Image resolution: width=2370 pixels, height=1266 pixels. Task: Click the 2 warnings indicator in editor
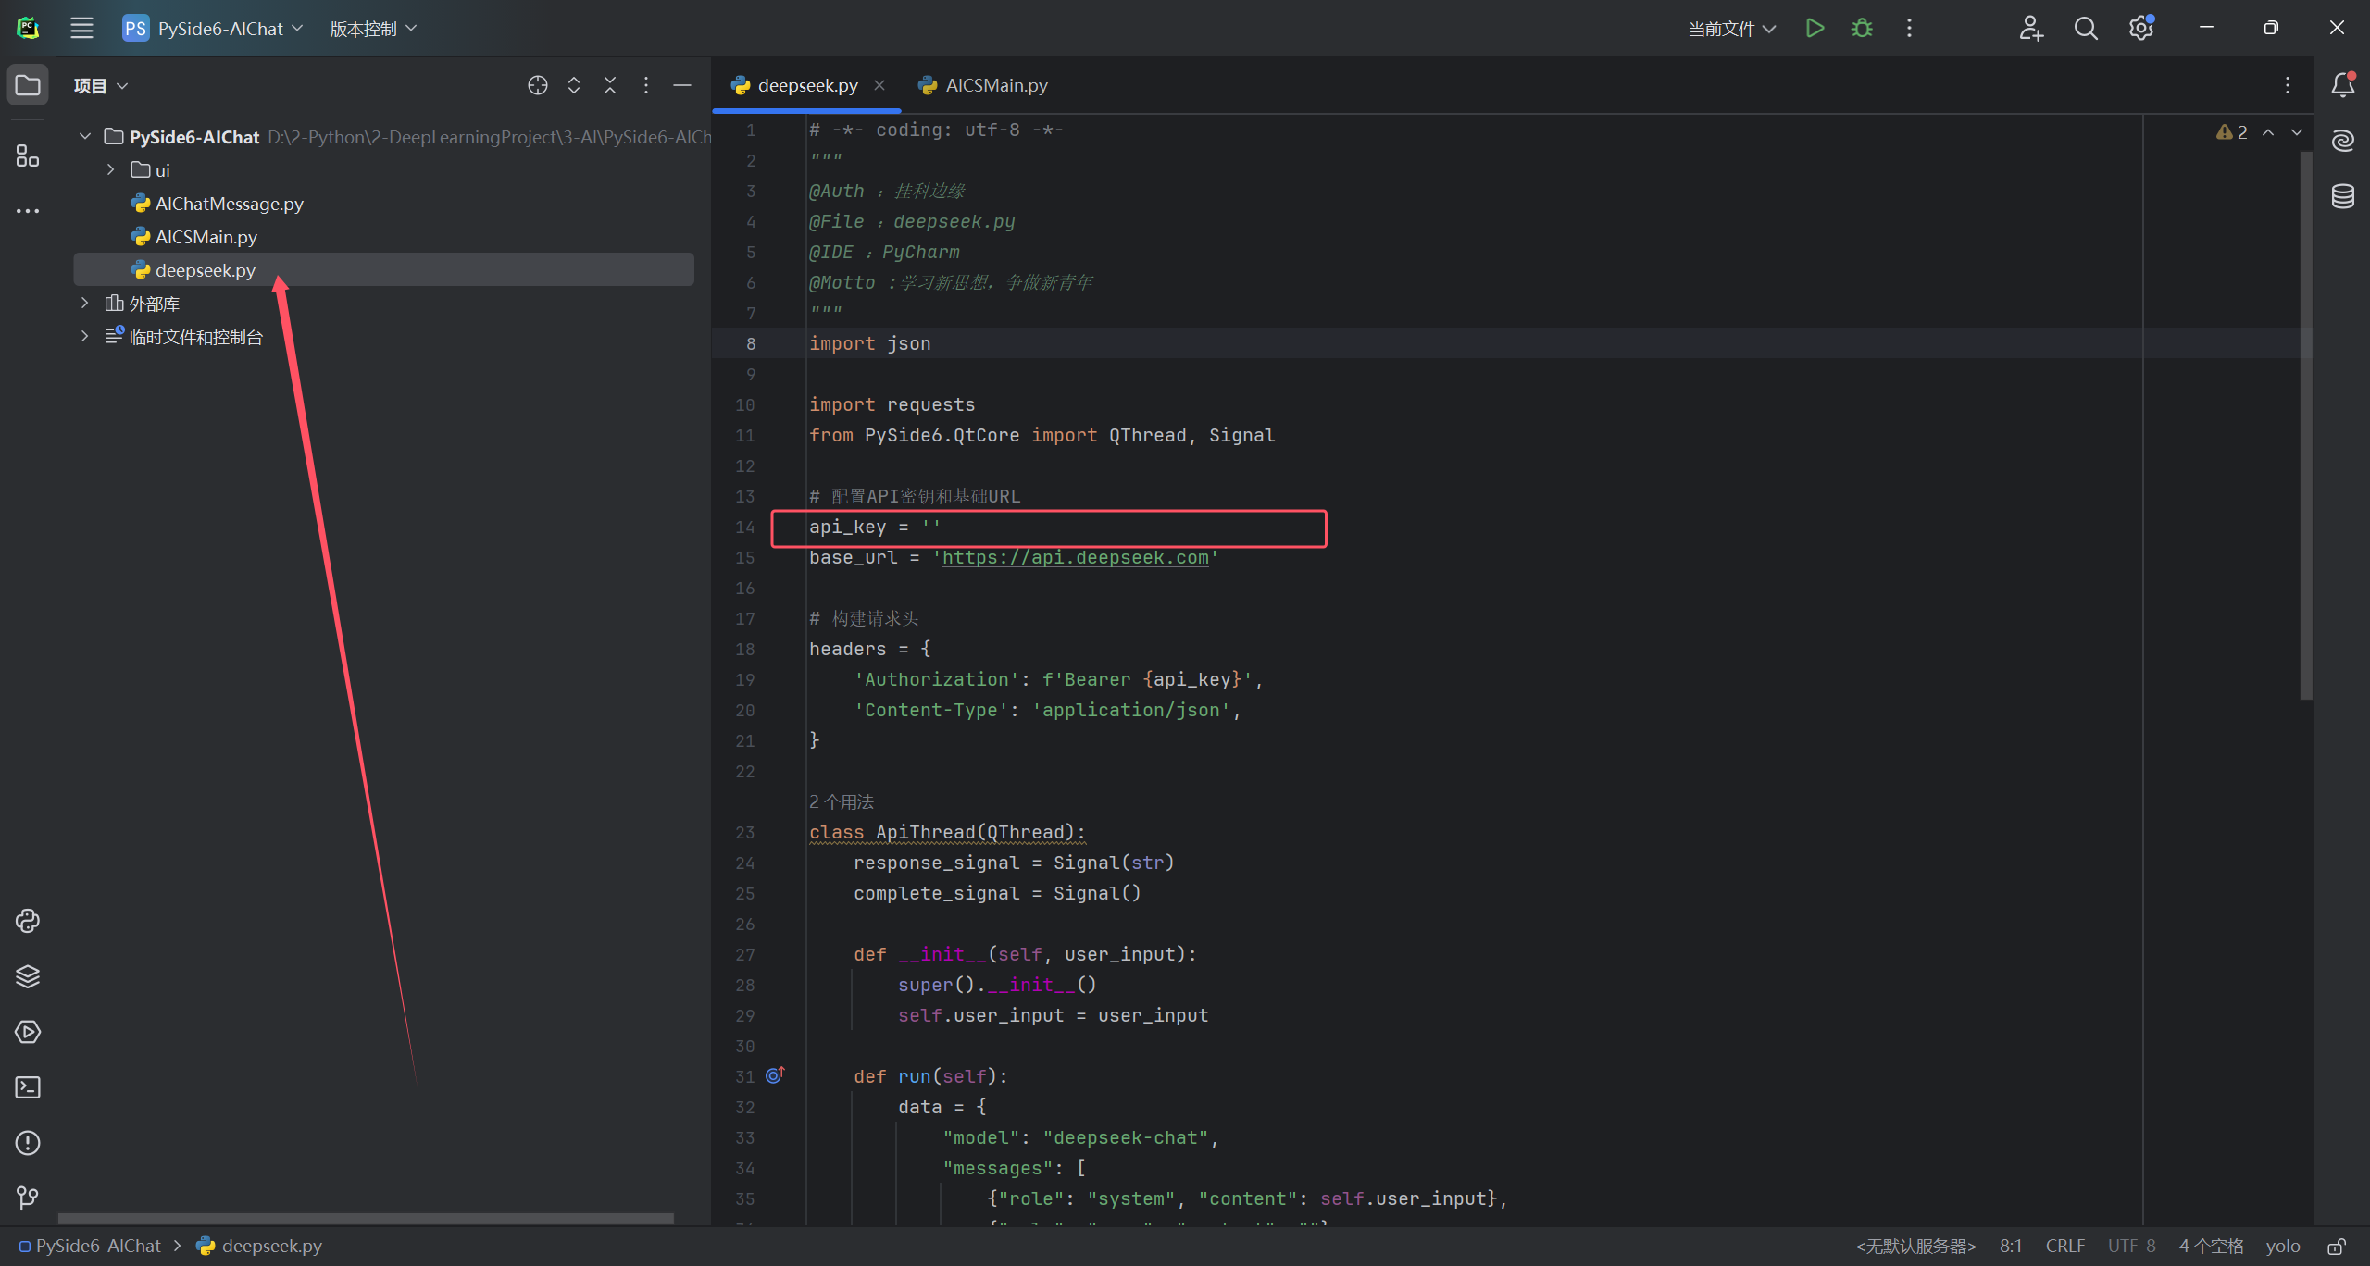pyautogui.click(x=2232, y=132)
